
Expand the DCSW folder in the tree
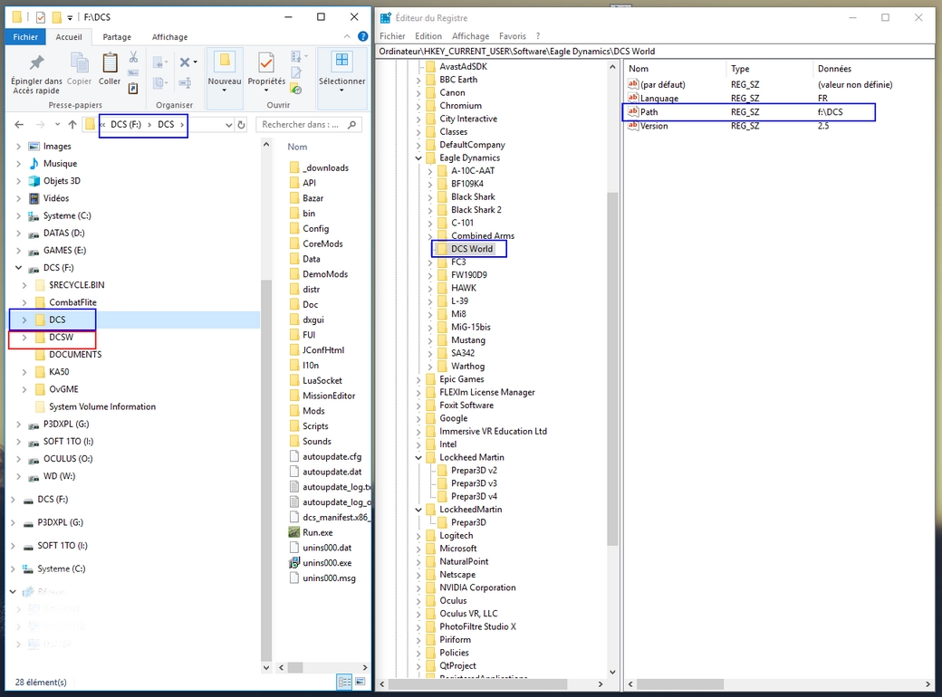tap(24, 338)
